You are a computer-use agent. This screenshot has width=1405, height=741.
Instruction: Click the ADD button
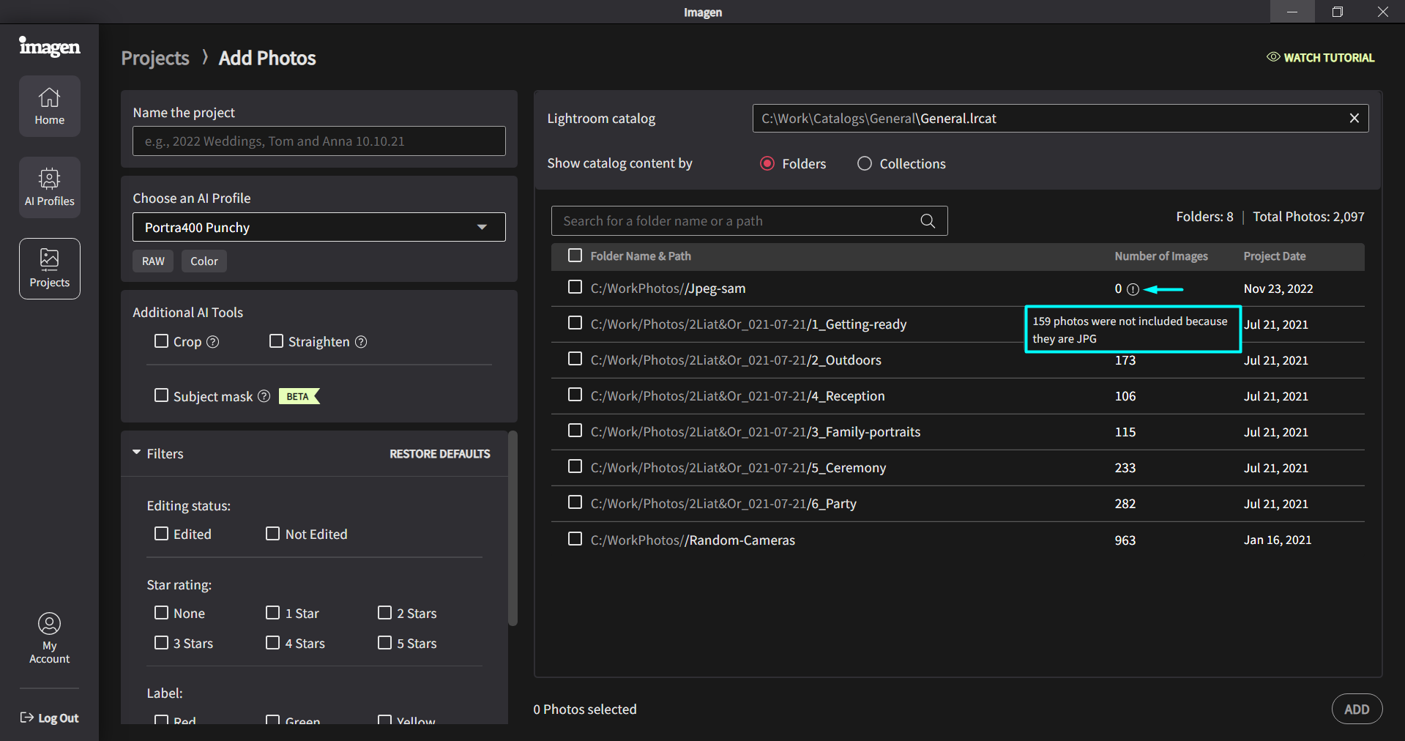tap(1356, 709)
